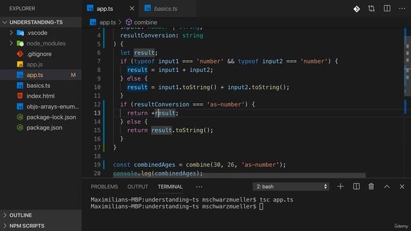
Task: Kill the terminal with trash icon
Action: pos(371,187)
